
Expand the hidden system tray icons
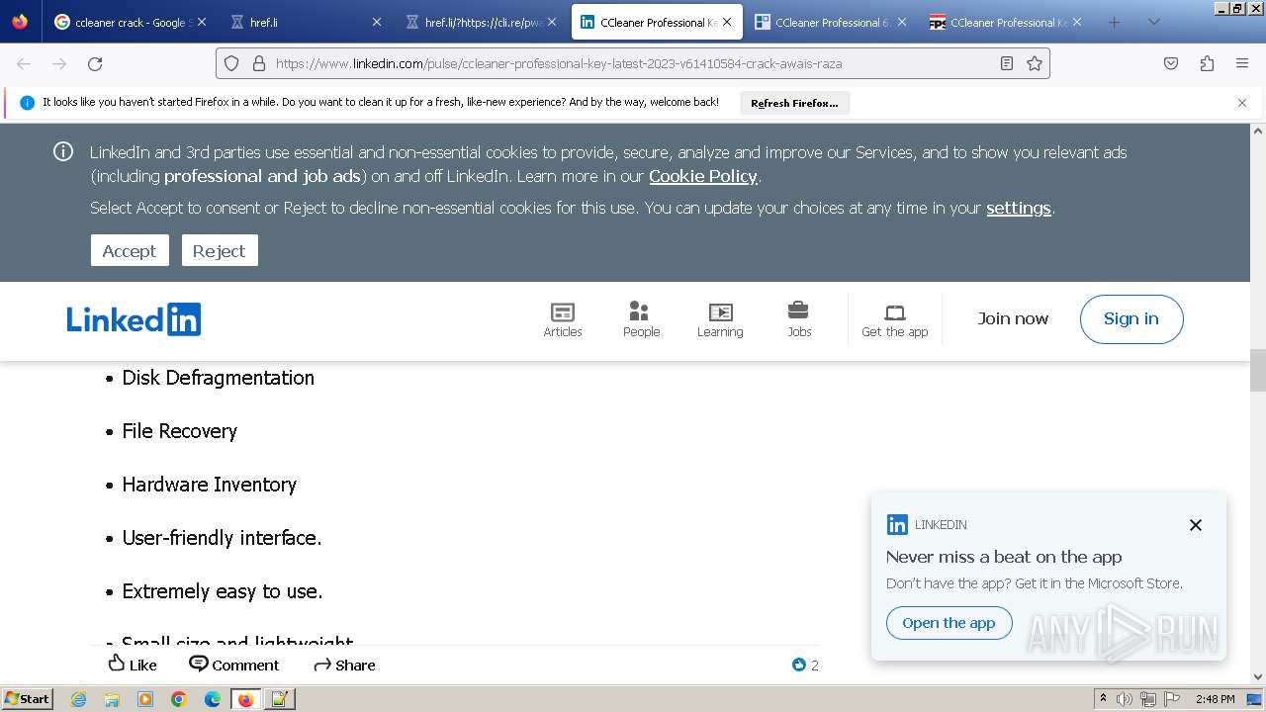(1103, 699)
